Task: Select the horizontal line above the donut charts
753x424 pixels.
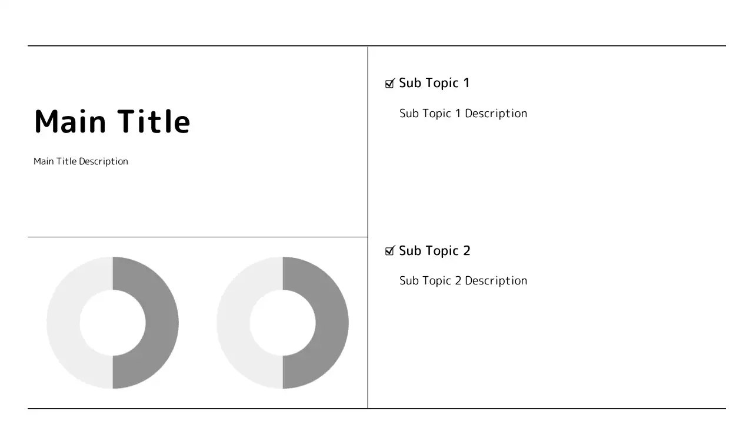Action: pos(197,237)
